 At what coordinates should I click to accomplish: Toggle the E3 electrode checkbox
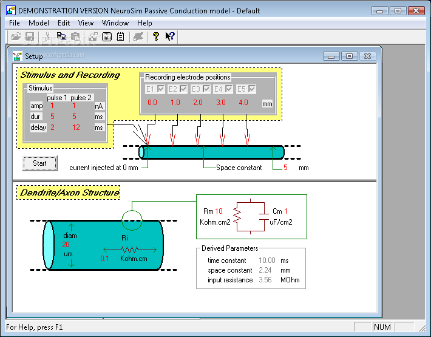tap(206, 89)
